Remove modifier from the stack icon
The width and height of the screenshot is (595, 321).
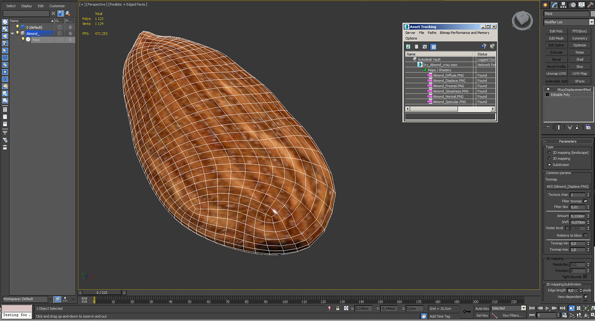[577, 127]
